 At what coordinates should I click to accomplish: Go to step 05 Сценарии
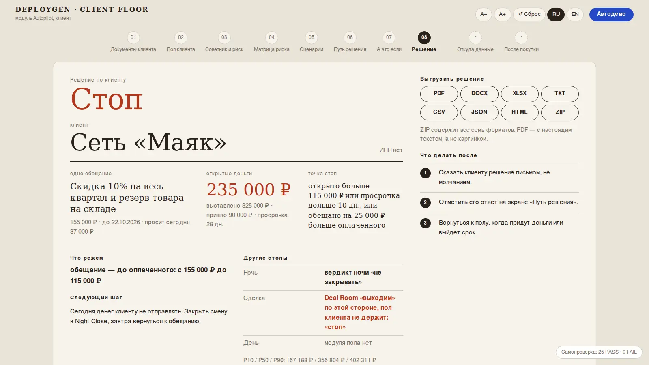tap(312, 42)
